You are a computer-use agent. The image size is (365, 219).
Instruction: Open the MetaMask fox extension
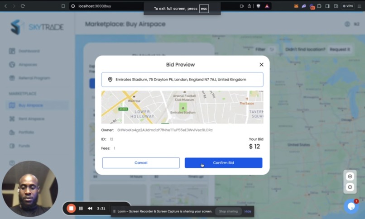[296, 6]
